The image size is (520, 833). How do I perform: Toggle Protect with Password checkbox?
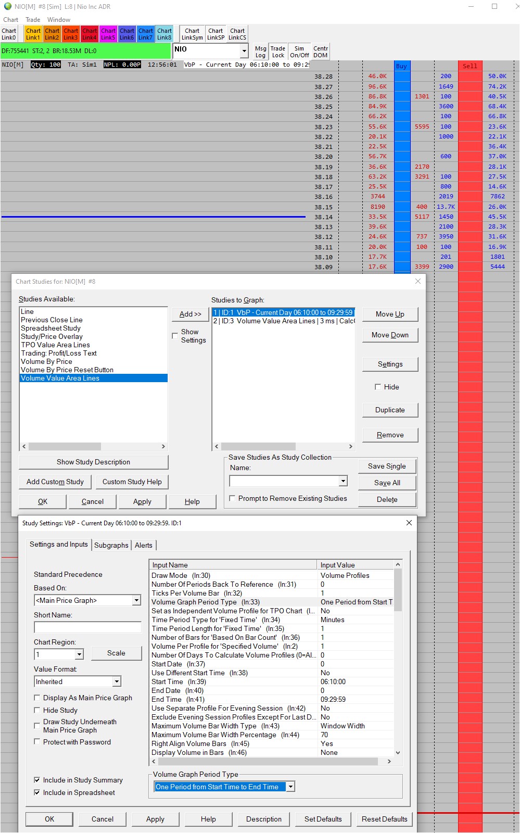tap(37, 742)
